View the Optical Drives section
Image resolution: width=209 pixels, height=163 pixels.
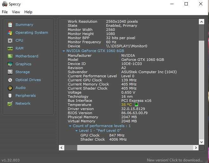[28, 80]
